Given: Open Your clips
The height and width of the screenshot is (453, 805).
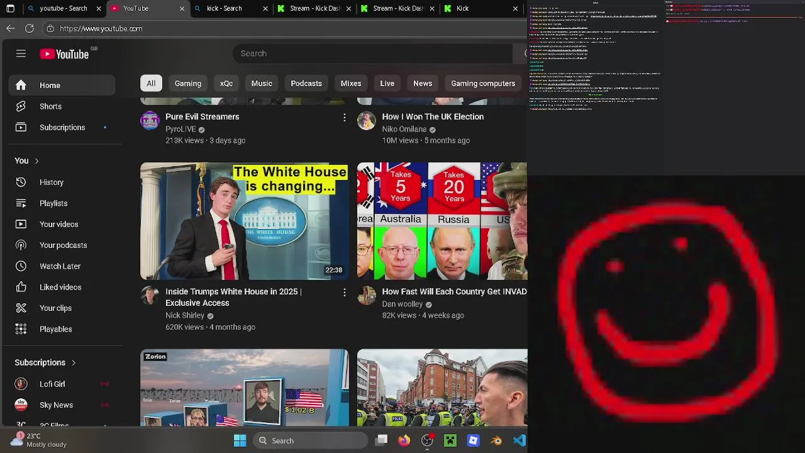Looking at the screenshot, I should [62, 308].
